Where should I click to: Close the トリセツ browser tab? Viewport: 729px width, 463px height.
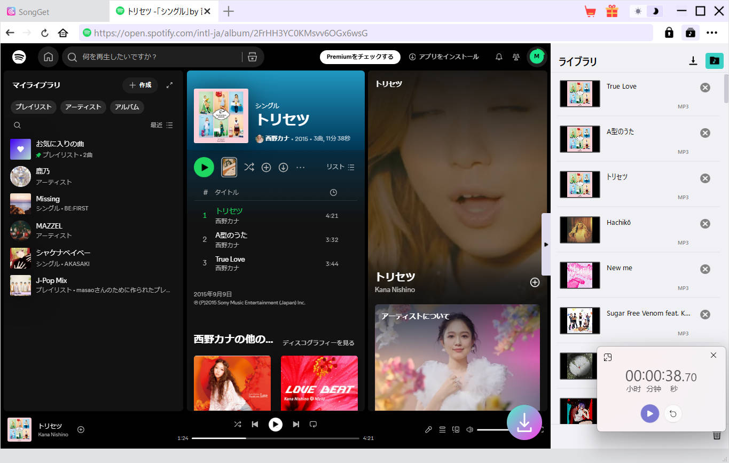tap(207, 11)
